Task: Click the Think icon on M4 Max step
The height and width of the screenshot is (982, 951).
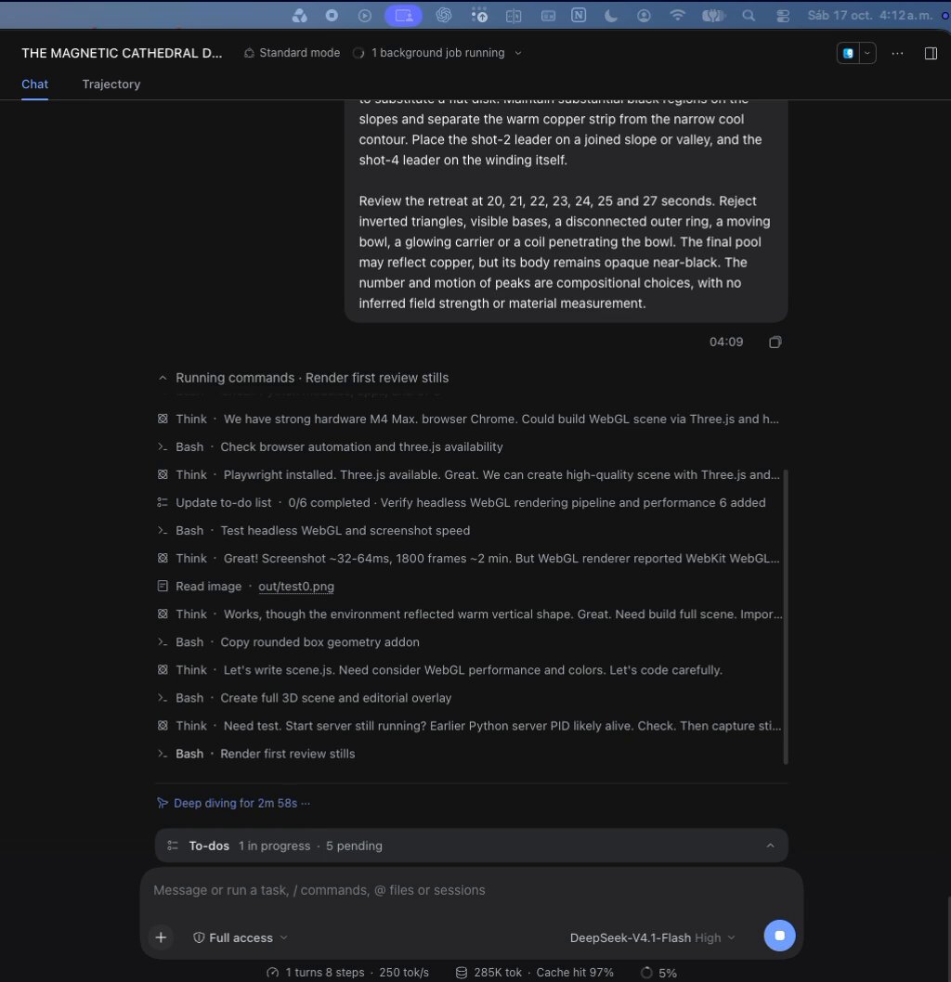Action: (x=163, y=419)
